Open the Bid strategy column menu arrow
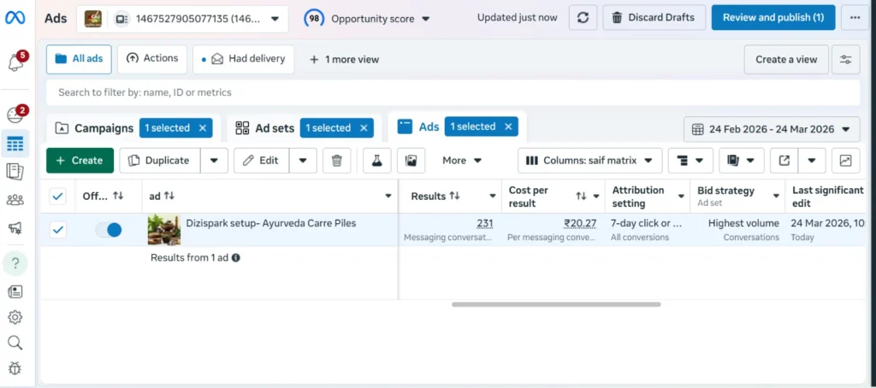This screenshot has height=388, width=876. pos(776,196)
